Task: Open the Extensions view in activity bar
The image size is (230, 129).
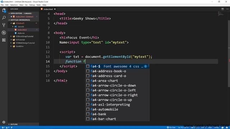Action: (x=4, y=40)
